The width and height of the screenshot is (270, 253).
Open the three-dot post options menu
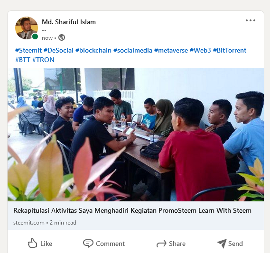click(251, 20)
